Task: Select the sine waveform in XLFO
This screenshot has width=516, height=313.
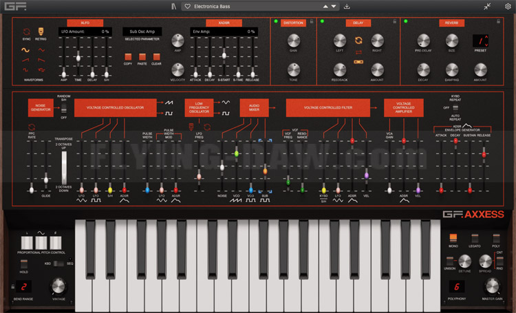Action: [25, 50]
